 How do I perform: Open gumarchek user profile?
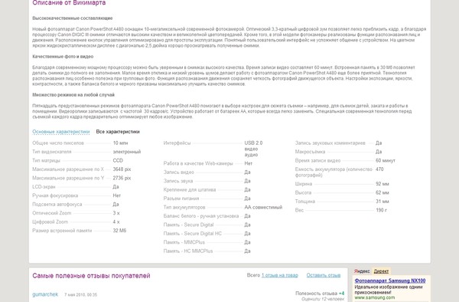[45, 294]
